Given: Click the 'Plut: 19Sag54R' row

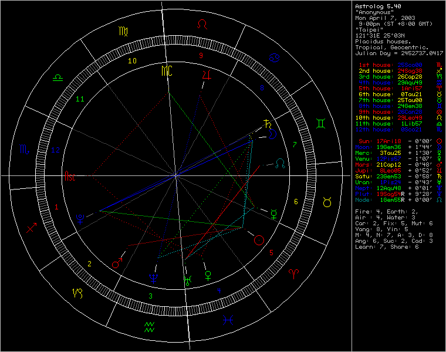Looking at the screenshot, I should pyautogui.click(x=399, y=194).
